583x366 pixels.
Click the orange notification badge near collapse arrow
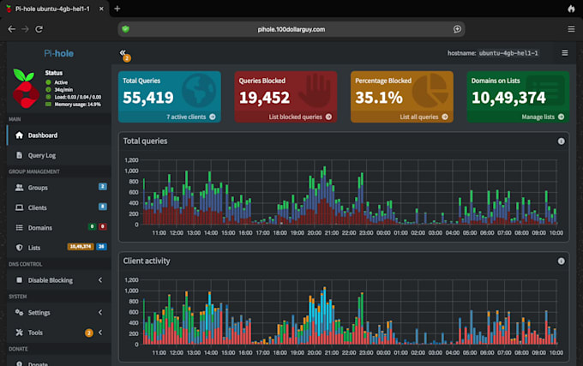tap(127, 58)
